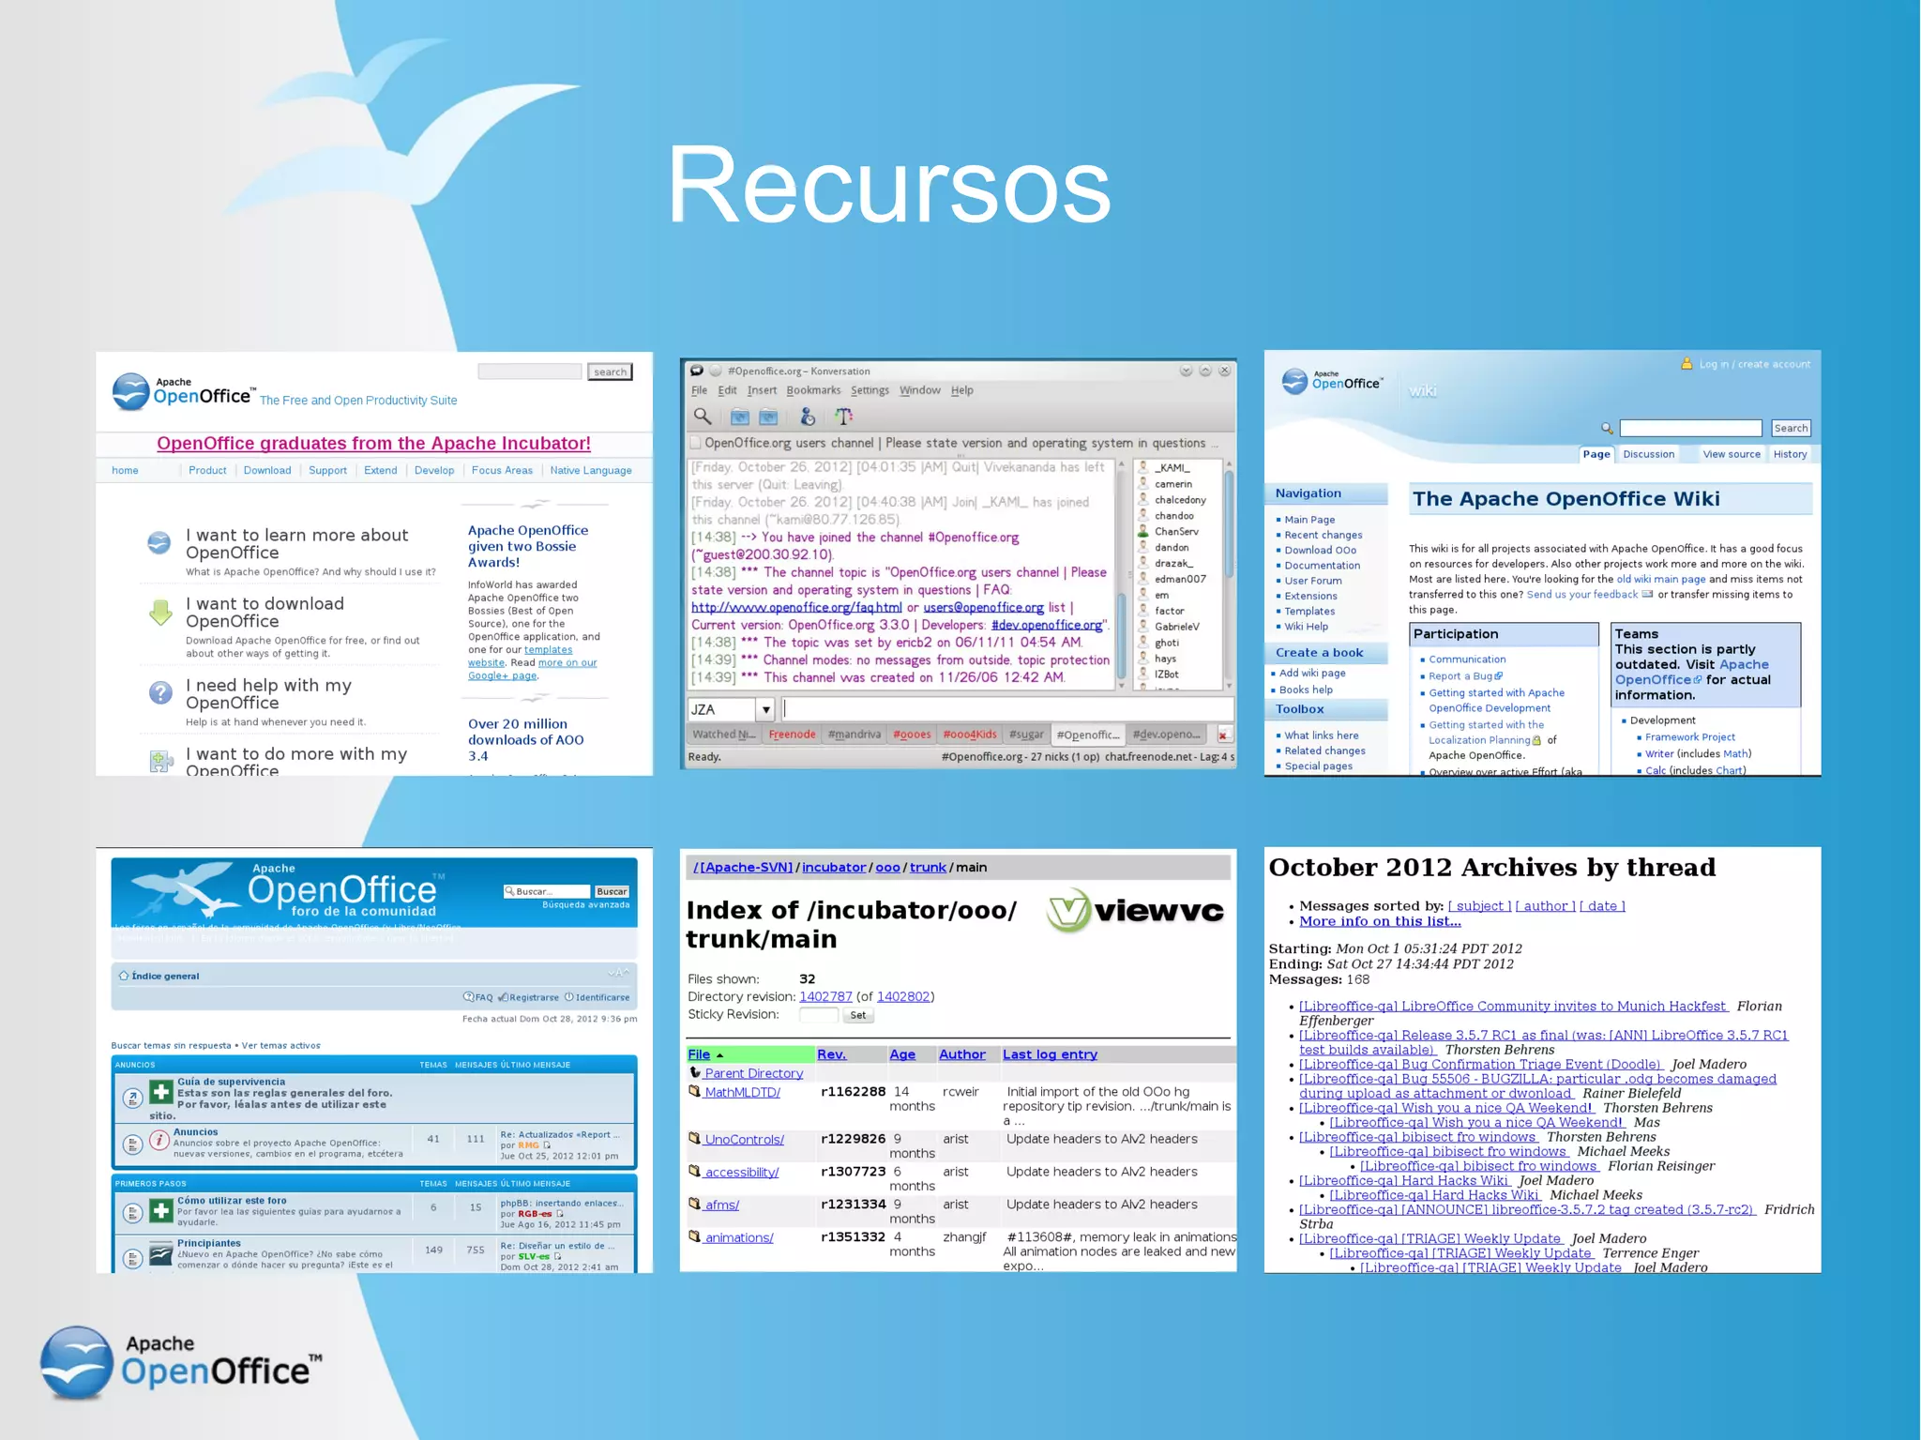
Task: Toggle the topic checkbox left of 'OpenOffice.org users channel'
Action: pos(695,443)
